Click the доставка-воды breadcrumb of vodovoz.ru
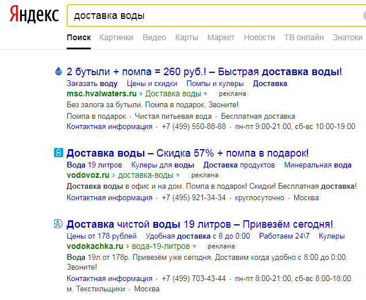Viewport: 366px width, 300px height. (x=145, y=175)
